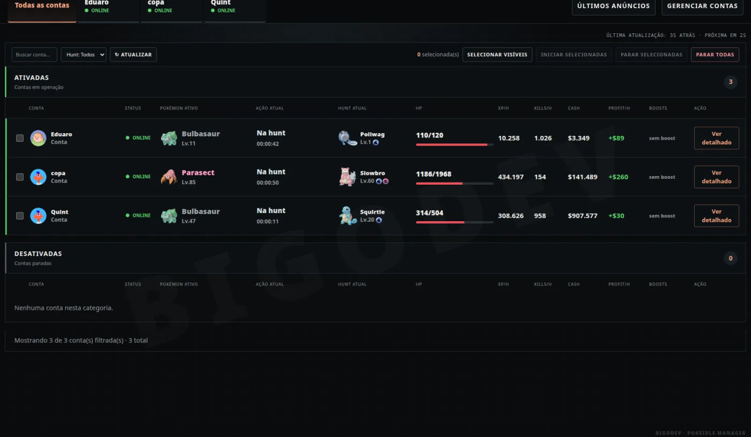This screenshot has width=751, height=437.
Task: Click hunt timer 00:00:11
Action: pyautogui.click(x=268, y=221)
